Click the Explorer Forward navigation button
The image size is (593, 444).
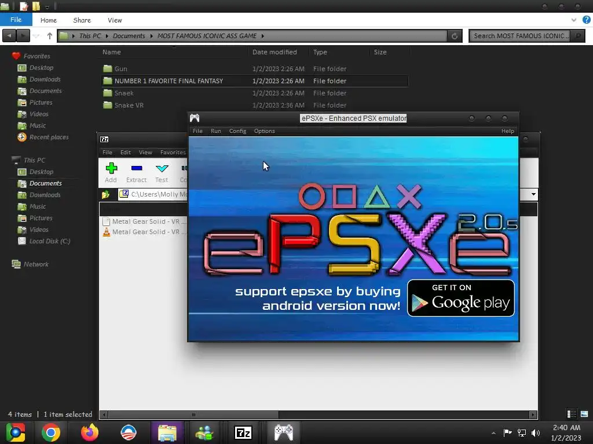23,36
